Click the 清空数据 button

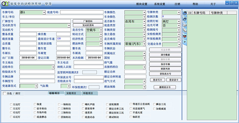point(166,55)
